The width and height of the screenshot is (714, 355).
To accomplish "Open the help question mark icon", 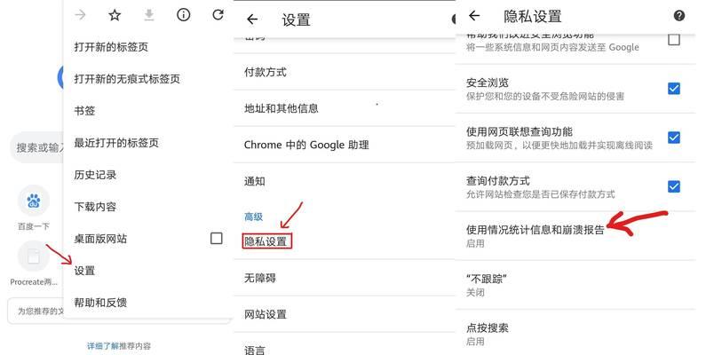I will [679, 16].
